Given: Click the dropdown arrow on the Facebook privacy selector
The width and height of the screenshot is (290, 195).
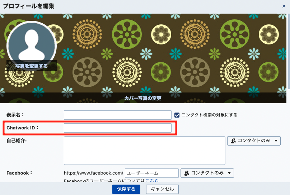Looking at the screenshot, I should tap(229, 173).
